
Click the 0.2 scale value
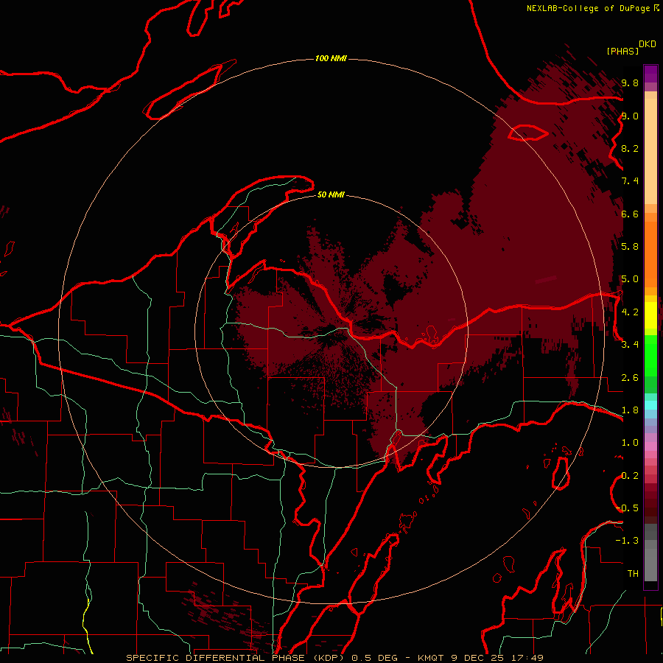pos(630,475)
